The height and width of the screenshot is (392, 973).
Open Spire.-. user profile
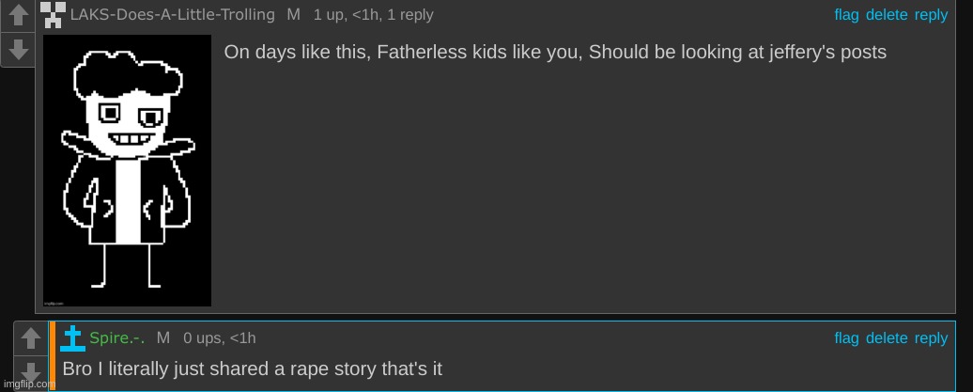pos(116,338)
